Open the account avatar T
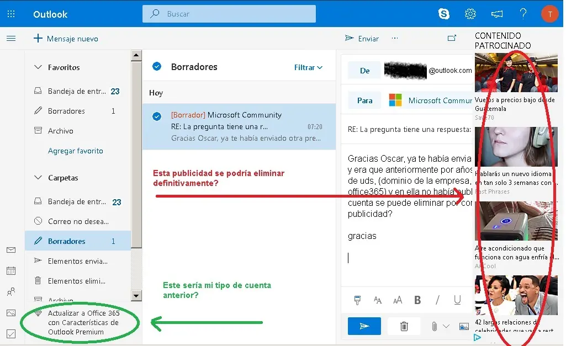This screenshot has height=346, width=566. click(550, 14)
